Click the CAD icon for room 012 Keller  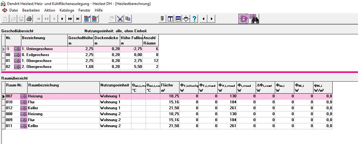tap(24, 108)
